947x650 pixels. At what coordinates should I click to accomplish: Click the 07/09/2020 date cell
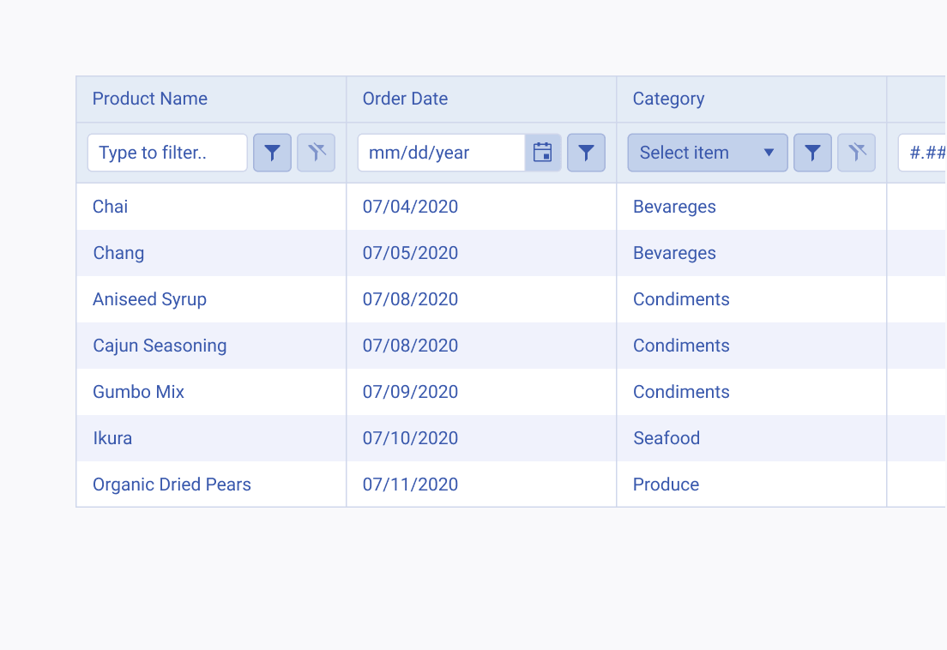tap(481, 392)
